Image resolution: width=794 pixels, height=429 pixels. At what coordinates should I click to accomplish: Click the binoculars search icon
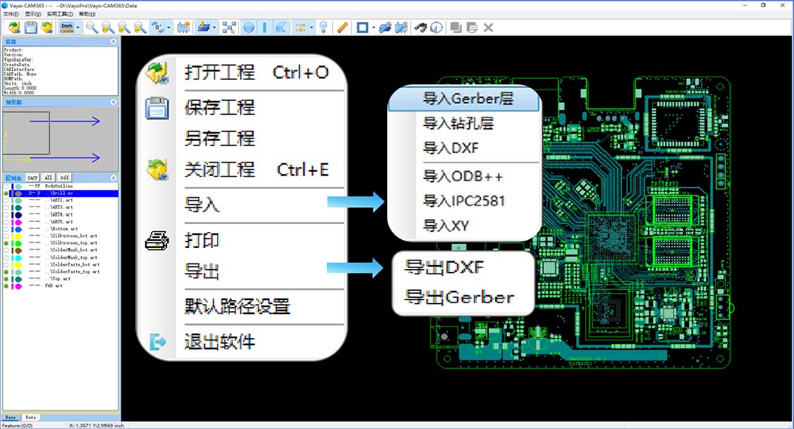click(420, 27)
